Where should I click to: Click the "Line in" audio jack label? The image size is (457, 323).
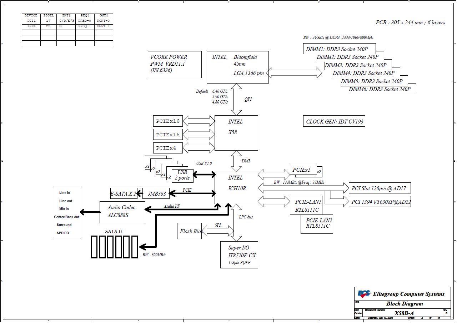tap(65, 193)
